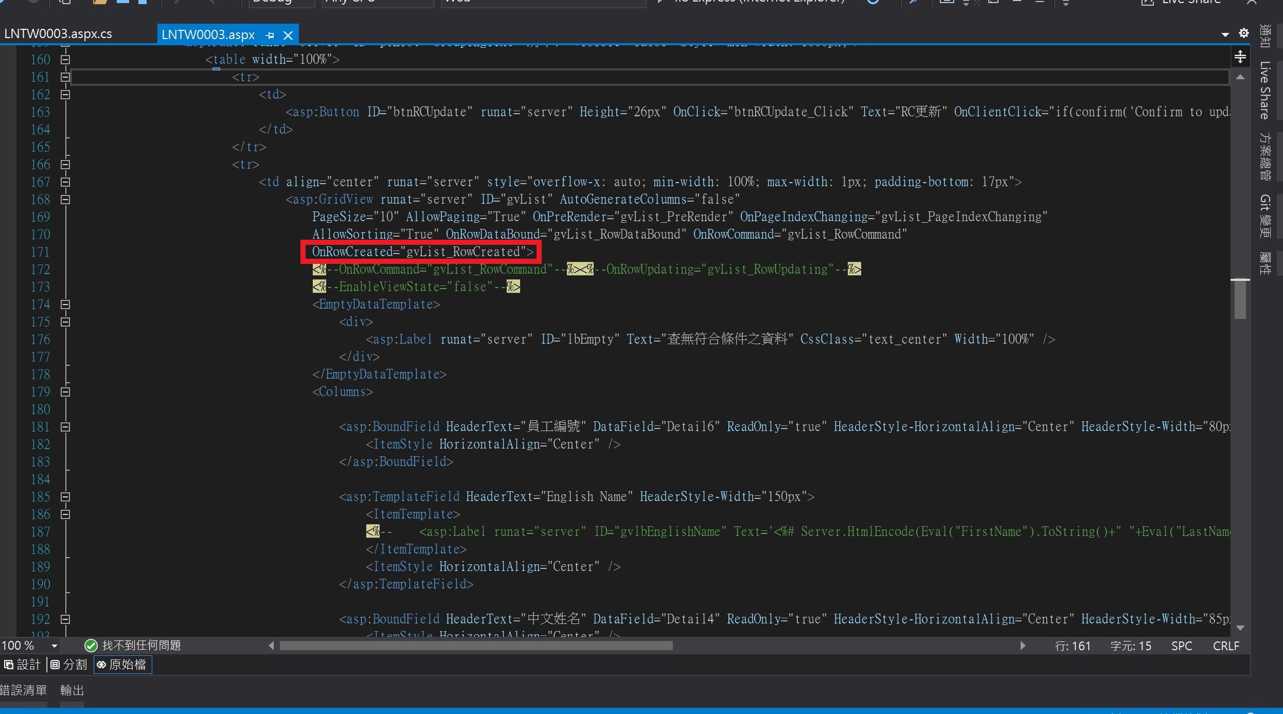Click DataField="Detail6" on line 181
The height and width of the screenshot is (714, 1283).
tap(656, 427)
